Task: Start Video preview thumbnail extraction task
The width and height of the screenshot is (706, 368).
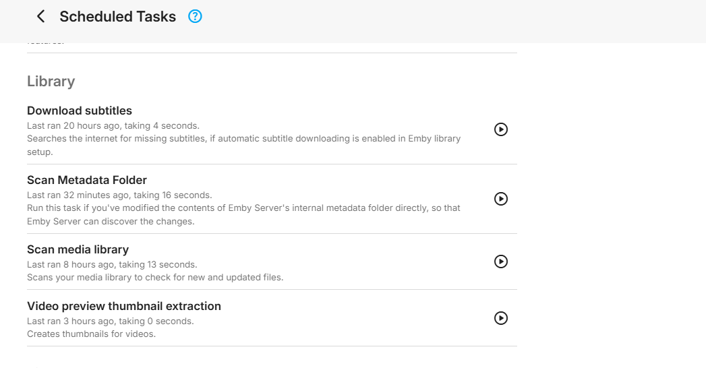Action: click(501, 318)
